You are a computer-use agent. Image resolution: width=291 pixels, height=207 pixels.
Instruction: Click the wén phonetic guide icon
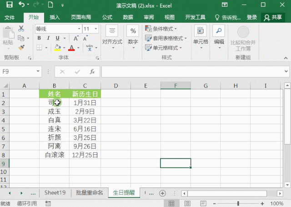point(90,48)
